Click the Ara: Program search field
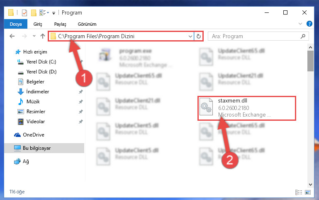Image resolution: width=319 pixels, height=200 pixels. point(258,37)
